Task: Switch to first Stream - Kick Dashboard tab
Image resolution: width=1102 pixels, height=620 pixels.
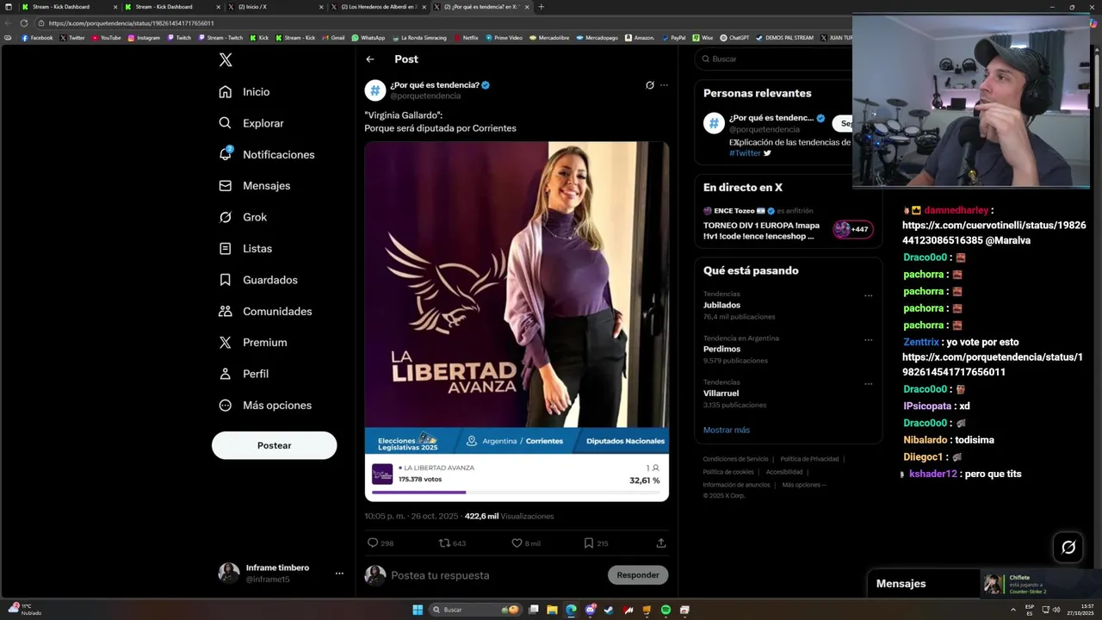Action: pos(69,7)
